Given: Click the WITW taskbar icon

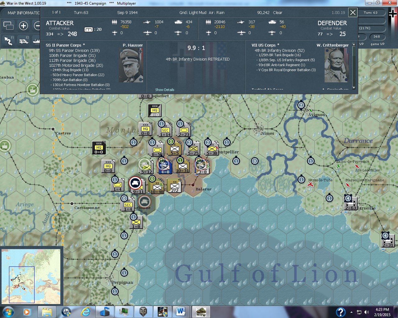Looking at the screenshot, I should click(201, 312).
